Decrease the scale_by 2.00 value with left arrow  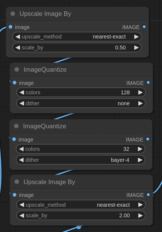[x=22, y=215]
